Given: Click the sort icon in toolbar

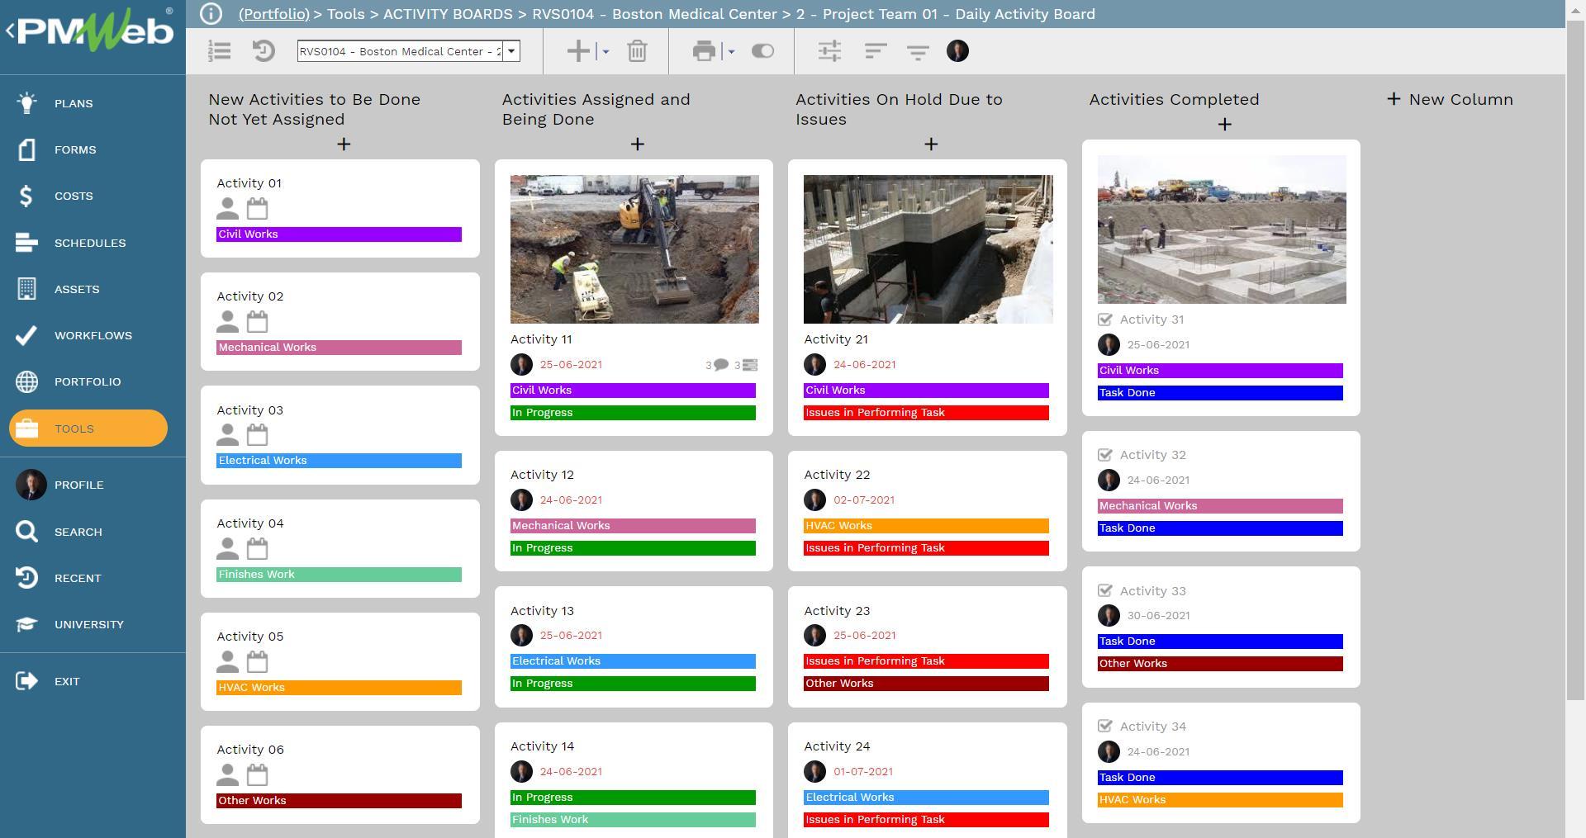Looking at the screenshot, I should click(x=875, y=51).
